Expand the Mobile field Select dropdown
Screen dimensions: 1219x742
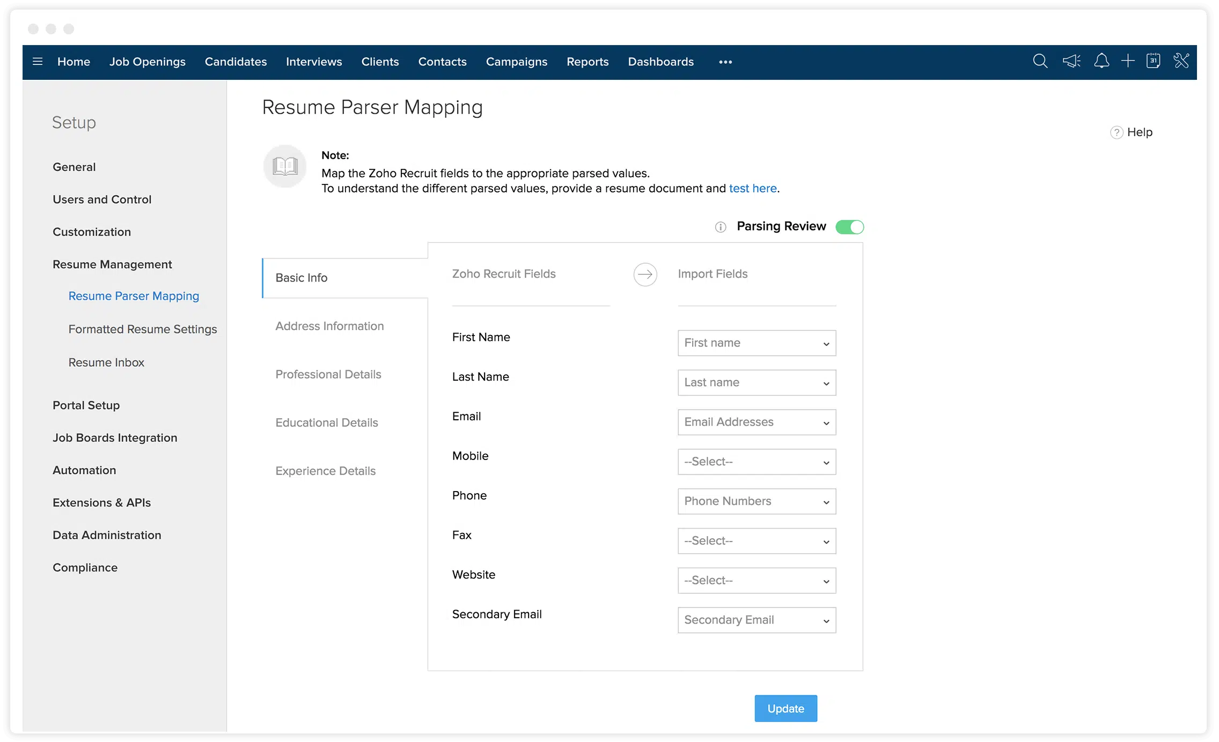pyautogui.click(x=757, y=462)
